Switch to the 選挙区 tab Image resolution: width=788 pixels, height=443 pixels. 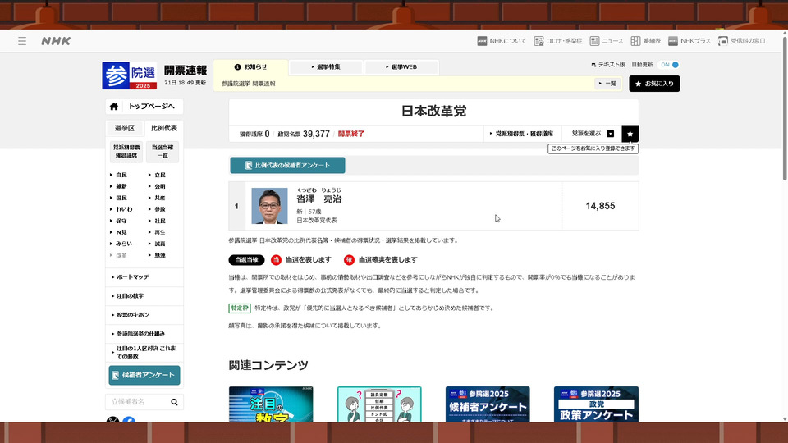[125, 128]
